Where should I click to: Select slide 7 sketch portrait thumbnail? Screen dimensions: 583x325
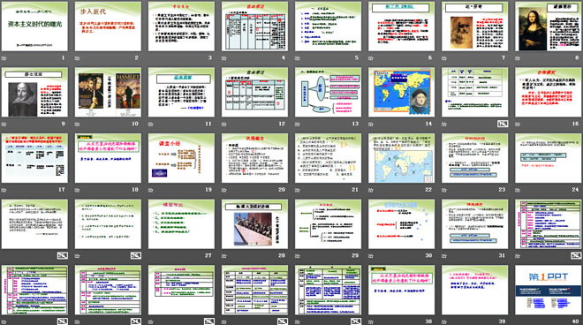[x=475, y=26]
